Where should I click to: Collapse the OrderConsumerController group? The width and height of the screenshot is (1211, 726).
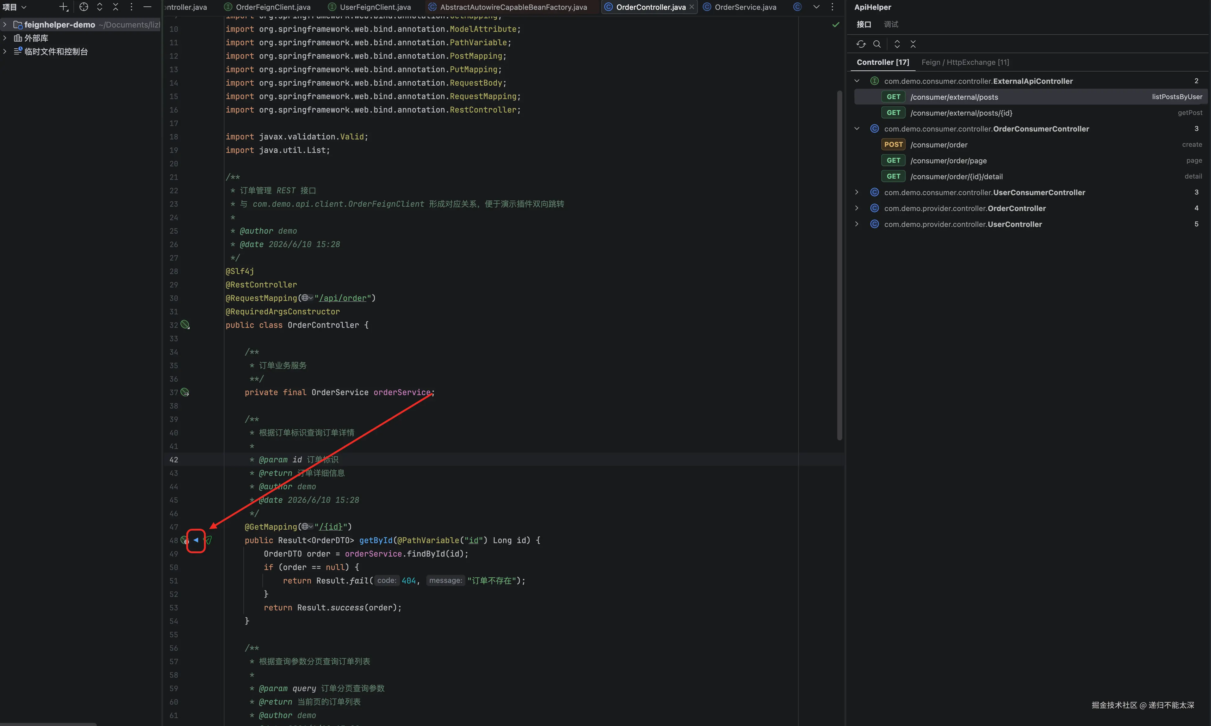857,129
